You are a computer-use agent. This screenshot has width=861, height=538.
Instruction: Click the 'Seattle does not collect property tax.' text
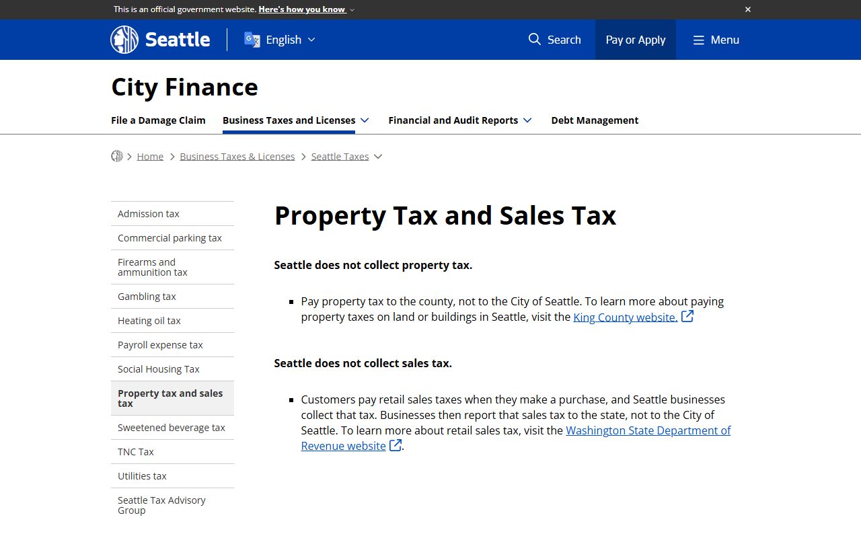tap(373, 265)
